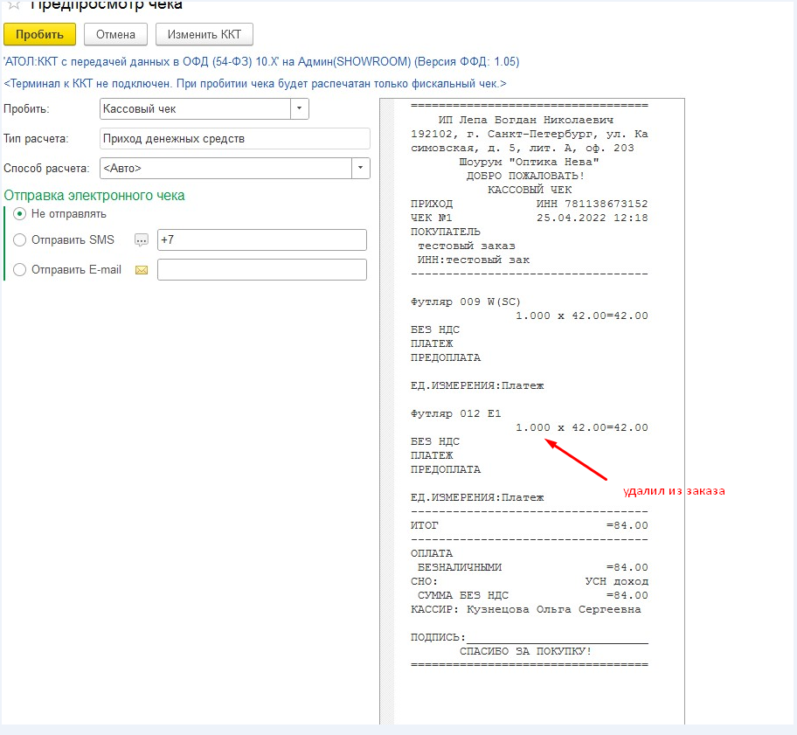
Task: Expand the 'Способ расчета' dropdown arrow
Action: (x=360, y=168)
